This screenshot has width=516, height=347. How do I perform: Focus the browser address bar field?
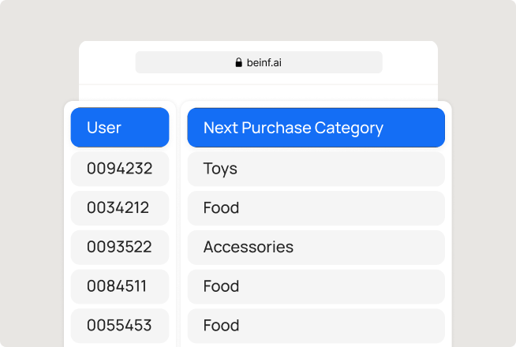[x=331, y=62]
